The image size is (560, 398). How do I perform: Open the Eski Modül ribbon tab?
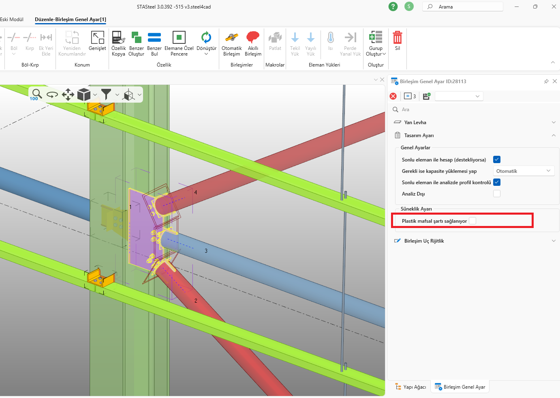coord(12,19)
